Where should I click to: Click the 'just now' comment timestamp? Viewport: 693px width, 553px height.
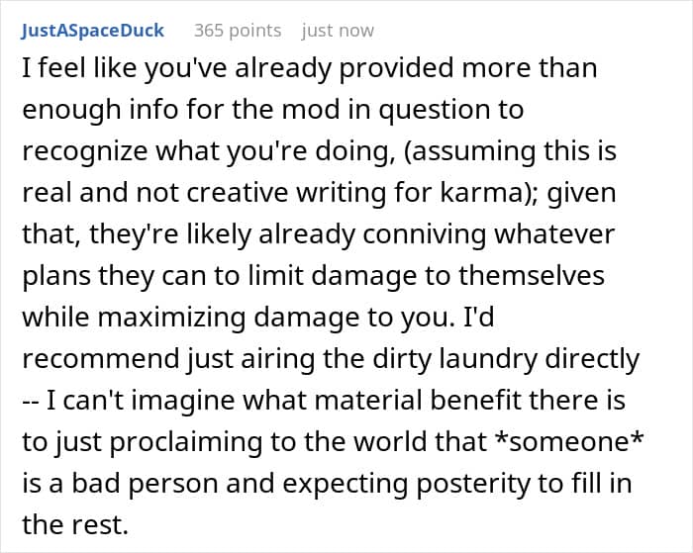pos(339,31)
